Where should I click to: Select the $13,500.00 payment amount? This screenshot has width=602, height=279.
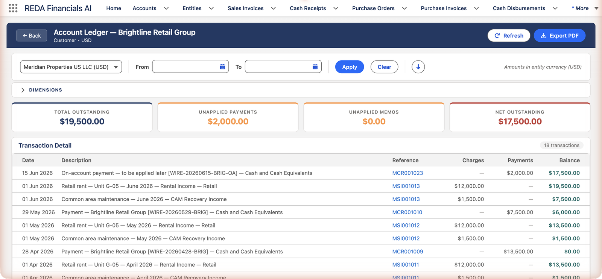518,252
